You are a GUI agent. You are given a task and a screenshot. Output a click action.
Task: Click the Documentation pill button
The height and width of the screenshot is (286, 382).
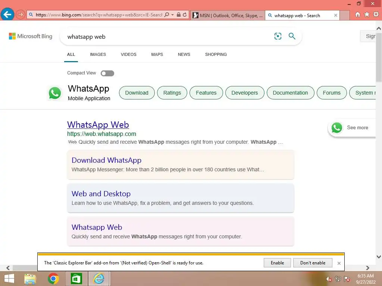290,93
